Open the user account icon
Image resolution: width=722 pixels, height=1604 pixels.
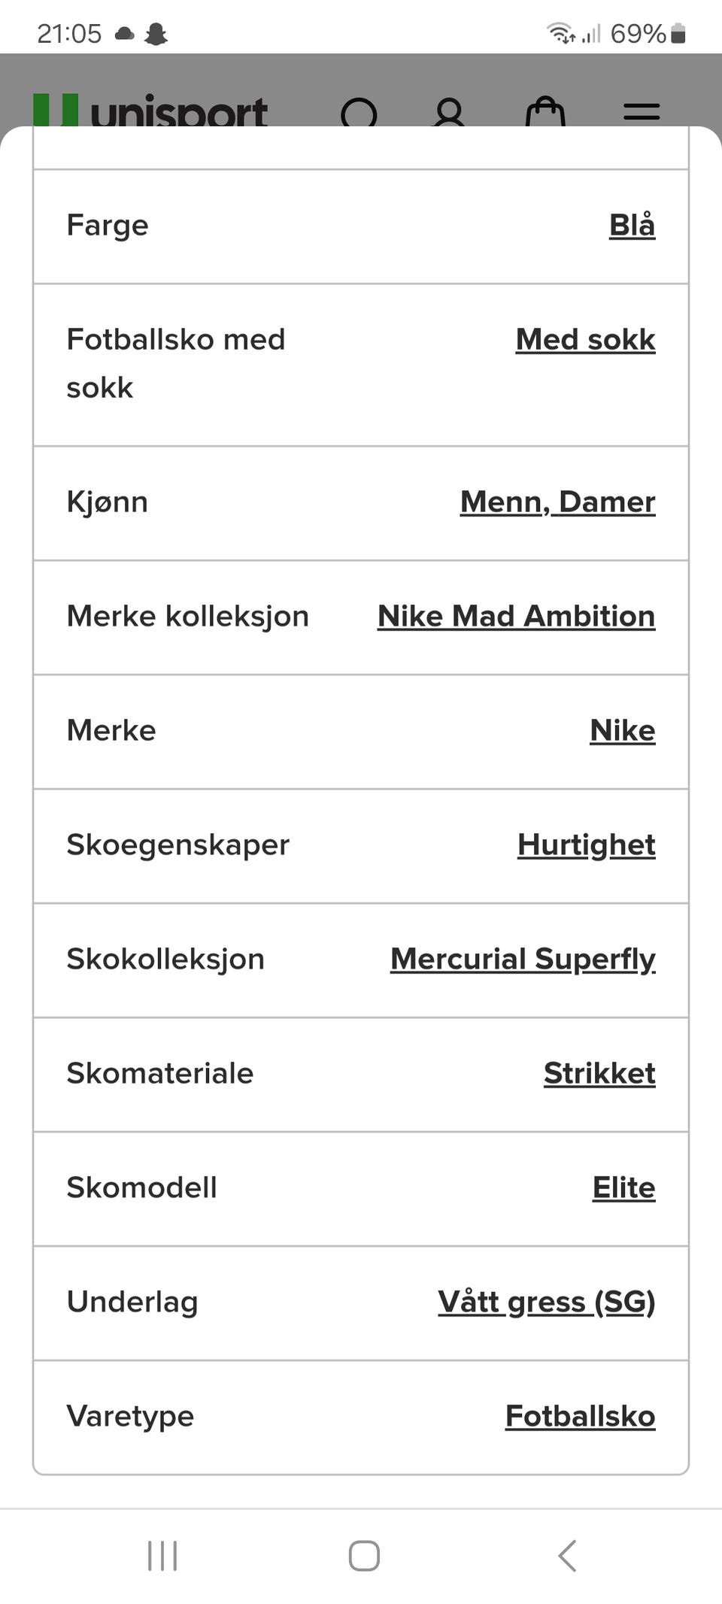(x=449, y=113)
